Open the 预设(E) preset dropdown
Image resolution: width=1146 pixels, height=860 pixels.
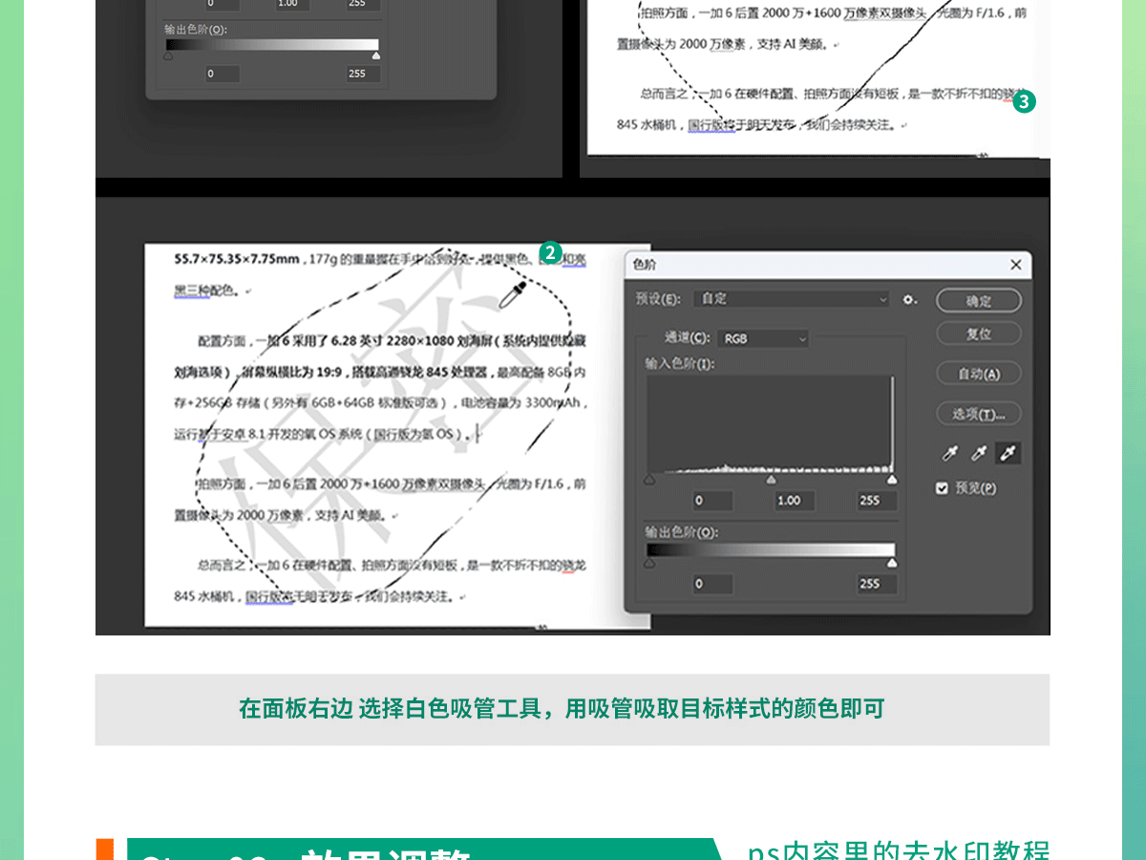792,299
